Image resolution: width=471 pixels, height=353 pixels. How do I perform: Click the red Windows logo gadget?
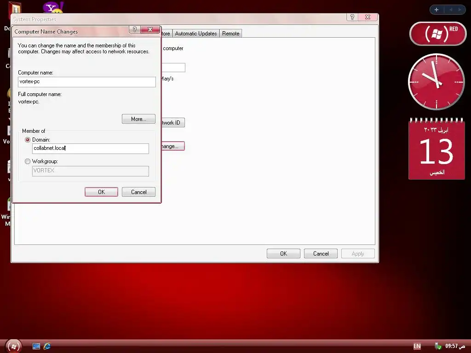coord(438,34)
